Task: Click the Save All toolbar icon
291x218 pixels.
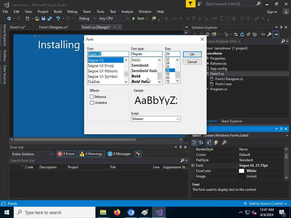Action: click(50, 18)
